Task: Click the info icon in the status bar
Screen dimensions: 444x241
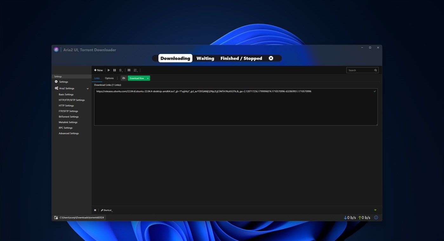Action: coord(376,217)
